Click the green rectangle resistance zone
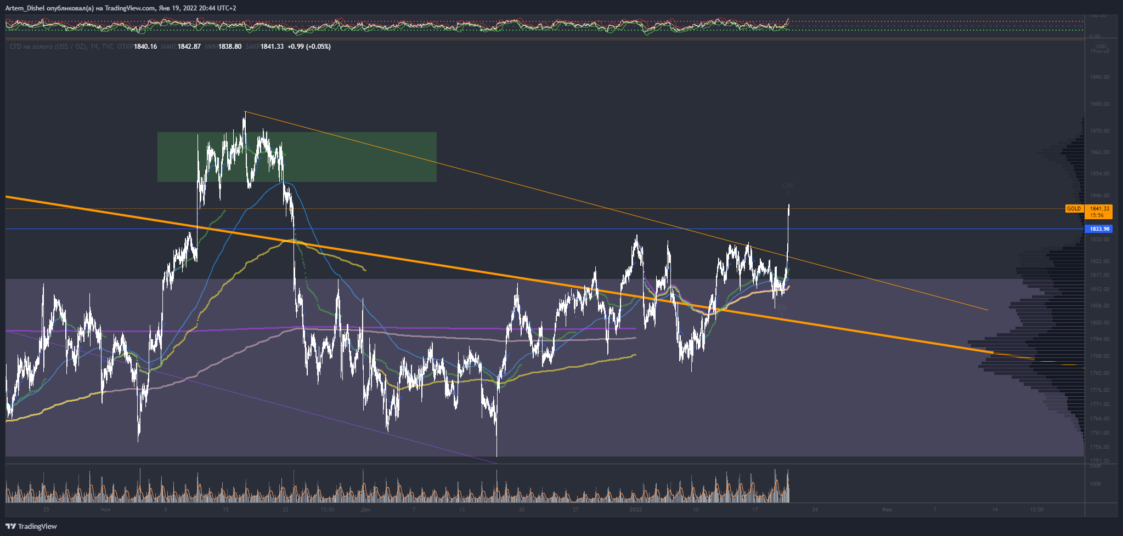The image size is (1123, 536). tap(297, 157)
